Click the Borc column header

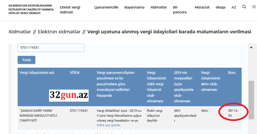point(232,72)
